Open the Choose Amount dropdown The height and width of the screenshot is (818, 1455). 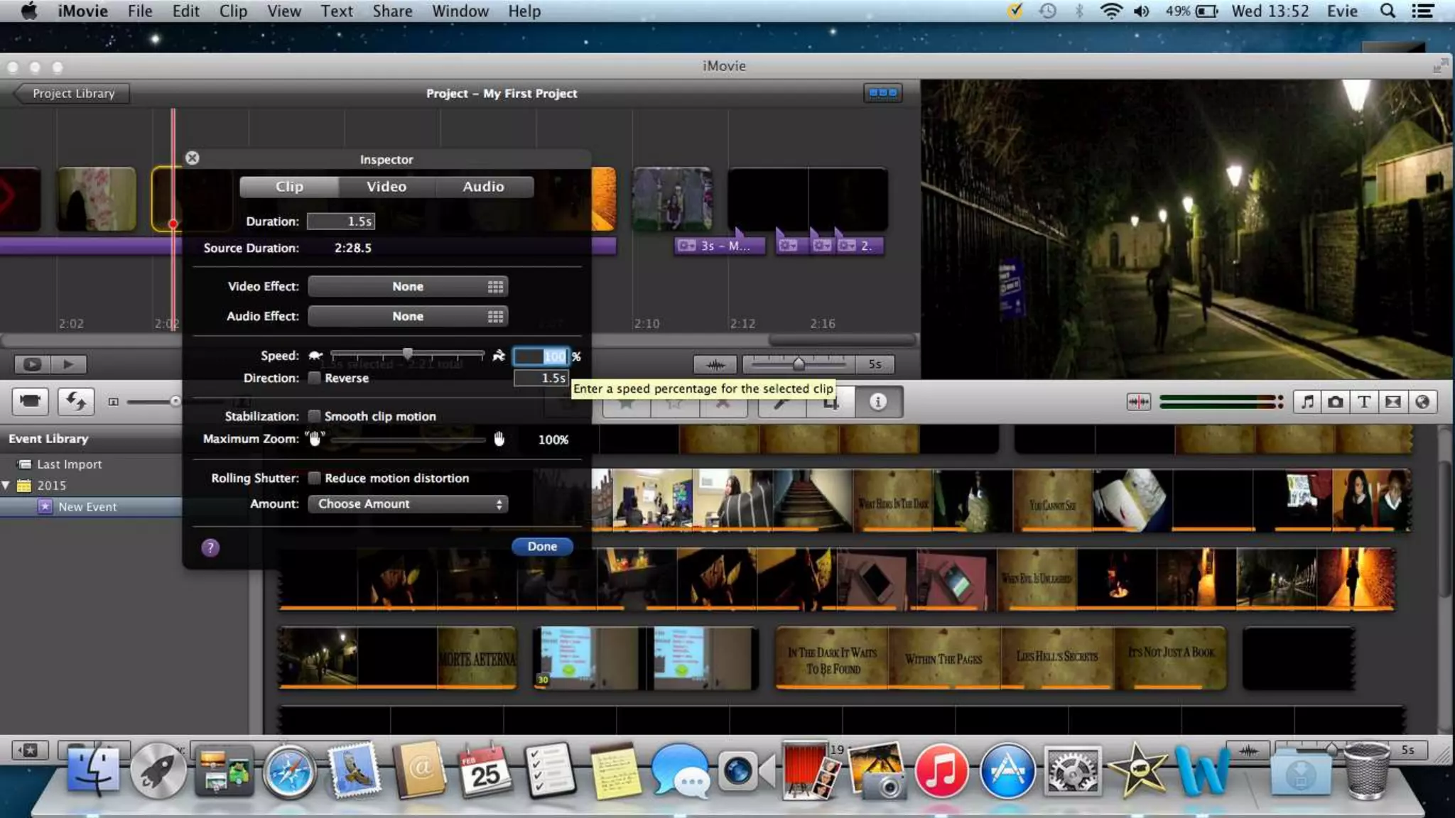click(408, 504)
